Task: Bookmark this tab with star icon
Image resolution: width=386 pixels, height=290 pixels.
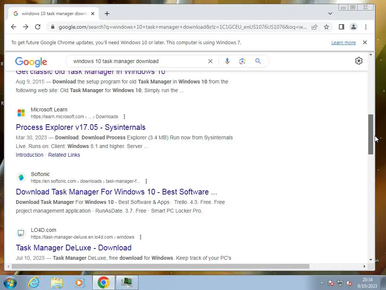Action: click(326, 27)
